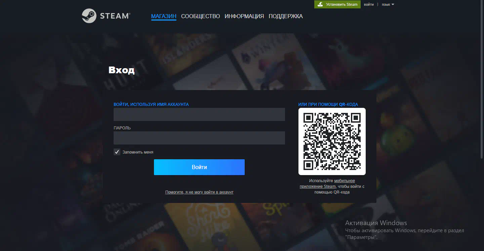Click the Установить Steam button
The image size is (484, 251).
coord(337,4)
